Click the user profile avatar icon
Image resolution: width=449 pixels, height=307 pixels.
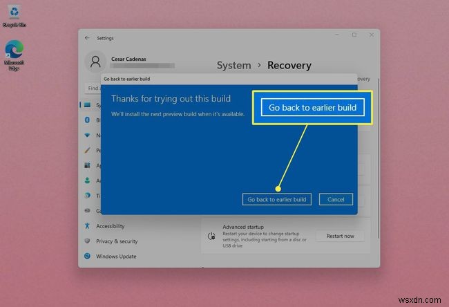95,62
